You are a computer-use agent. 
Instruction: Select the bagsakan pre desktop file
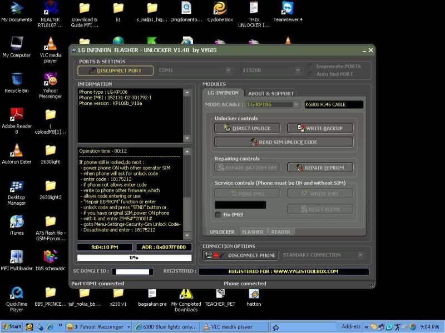click(x=152, y=297)
